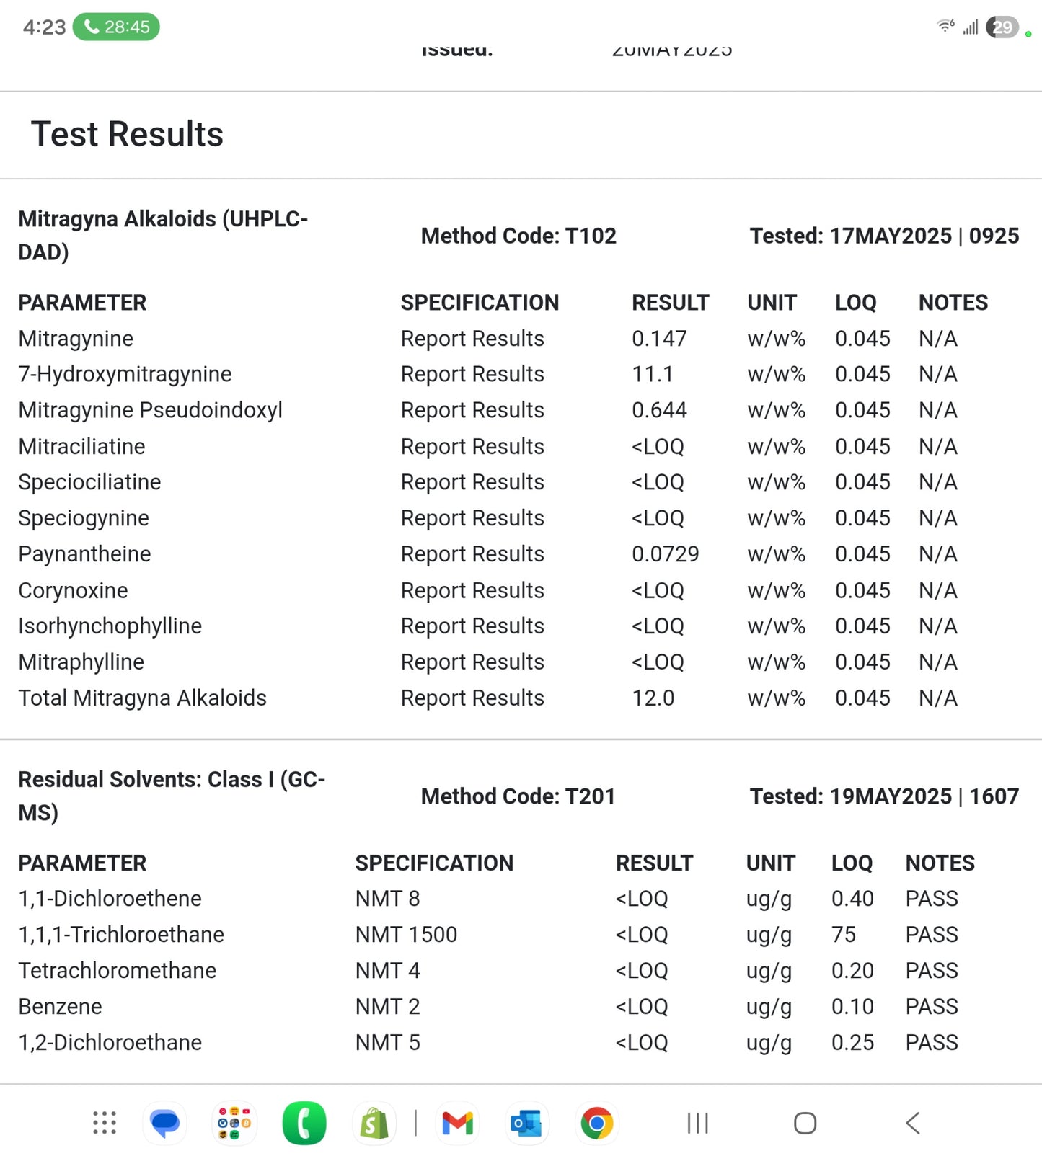Tap the Test Results heading
The width and height of the screenshot is (1042, 1156).
[x=127, y=134]
